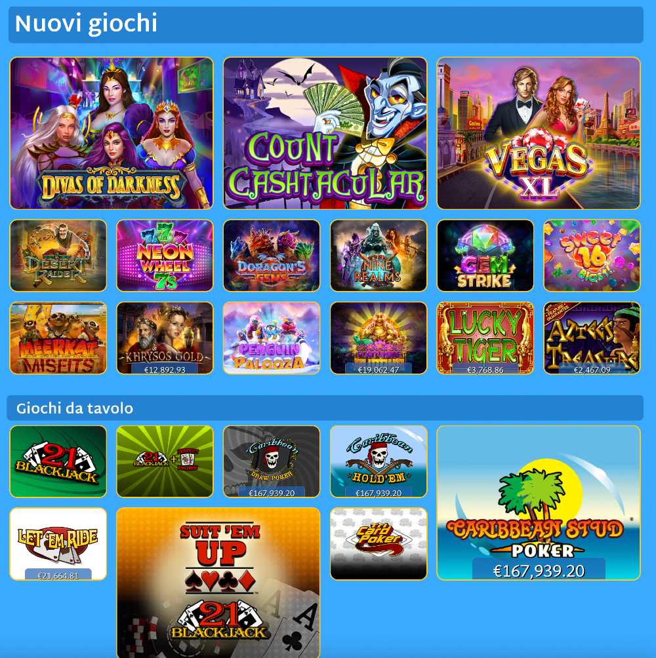Launch Gem Strike slot
Image resolution: width=656 pixels, height=658 pixels.
pyautogui.click(x=485, y=256)
